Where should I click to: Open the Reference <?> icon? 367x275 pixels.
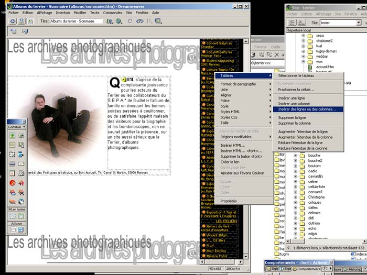(140, 21)
